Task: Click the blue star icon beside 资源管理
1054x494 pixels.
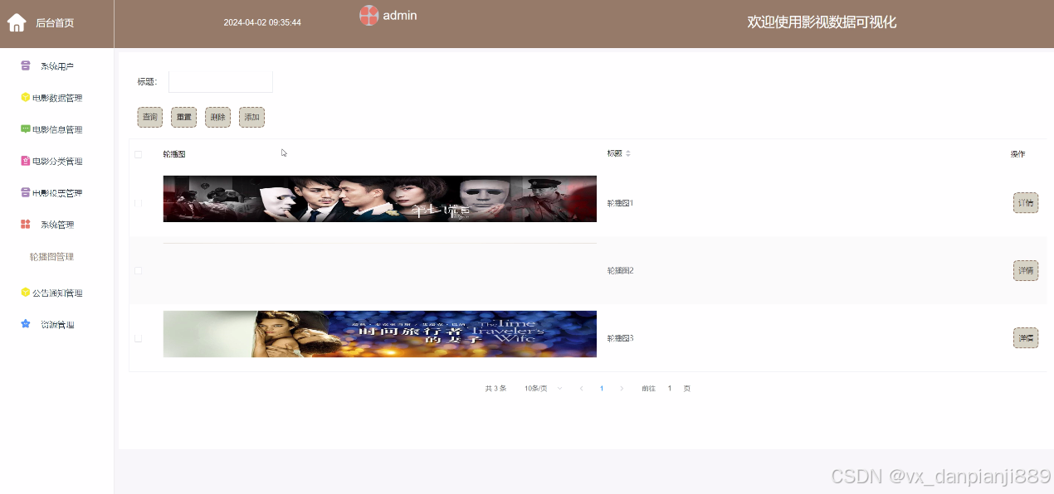Action: pos(25,324)
